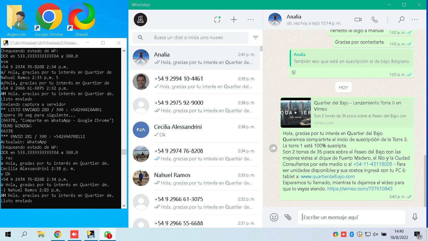Open chat with +54 9 2974 76-8208
Image resolution: width=428 pixels, height=241 pixels.
pos(194,155)
